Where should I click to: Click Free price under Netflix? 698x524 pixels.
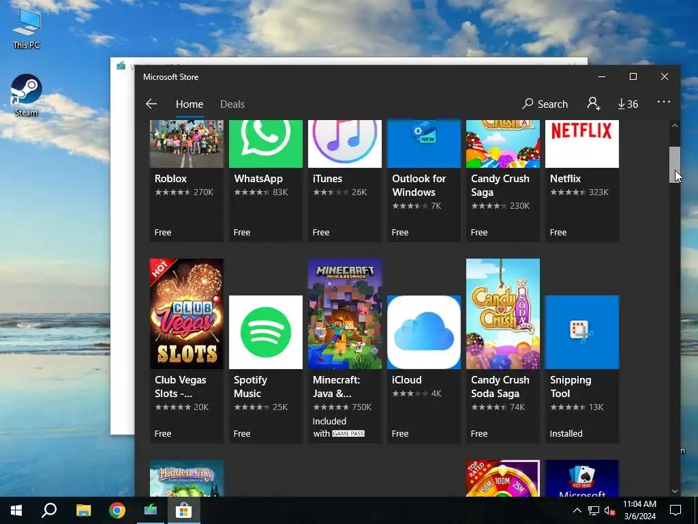558,233
